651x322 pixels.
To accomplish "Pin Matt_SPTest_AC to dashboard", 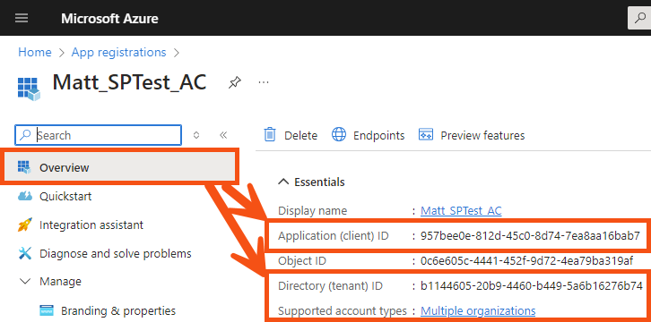I will (234, 83).
